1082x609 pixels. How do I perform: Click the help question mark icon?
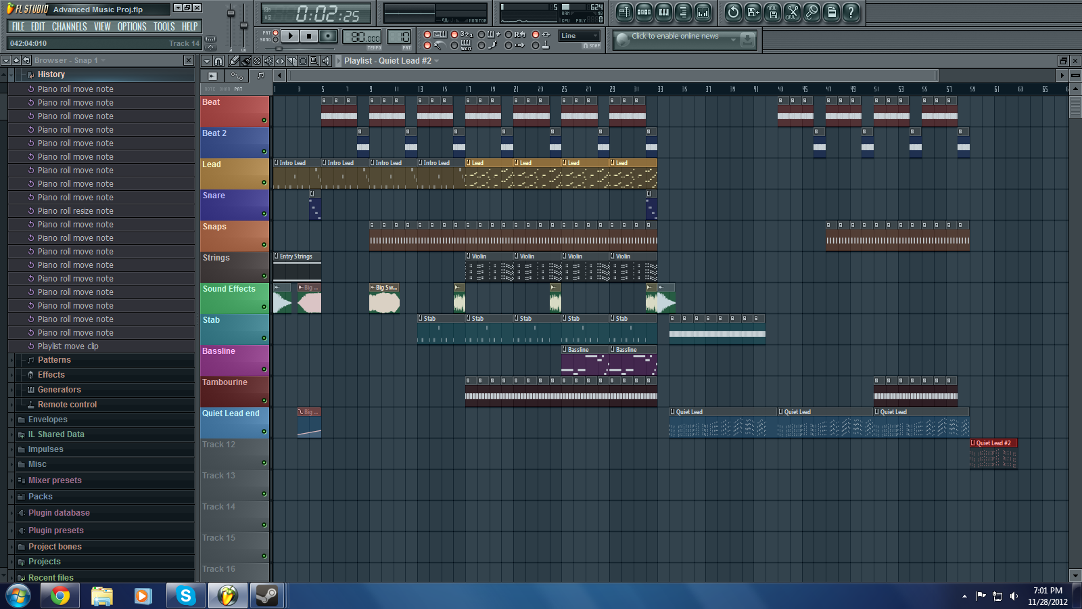point(851,12)
